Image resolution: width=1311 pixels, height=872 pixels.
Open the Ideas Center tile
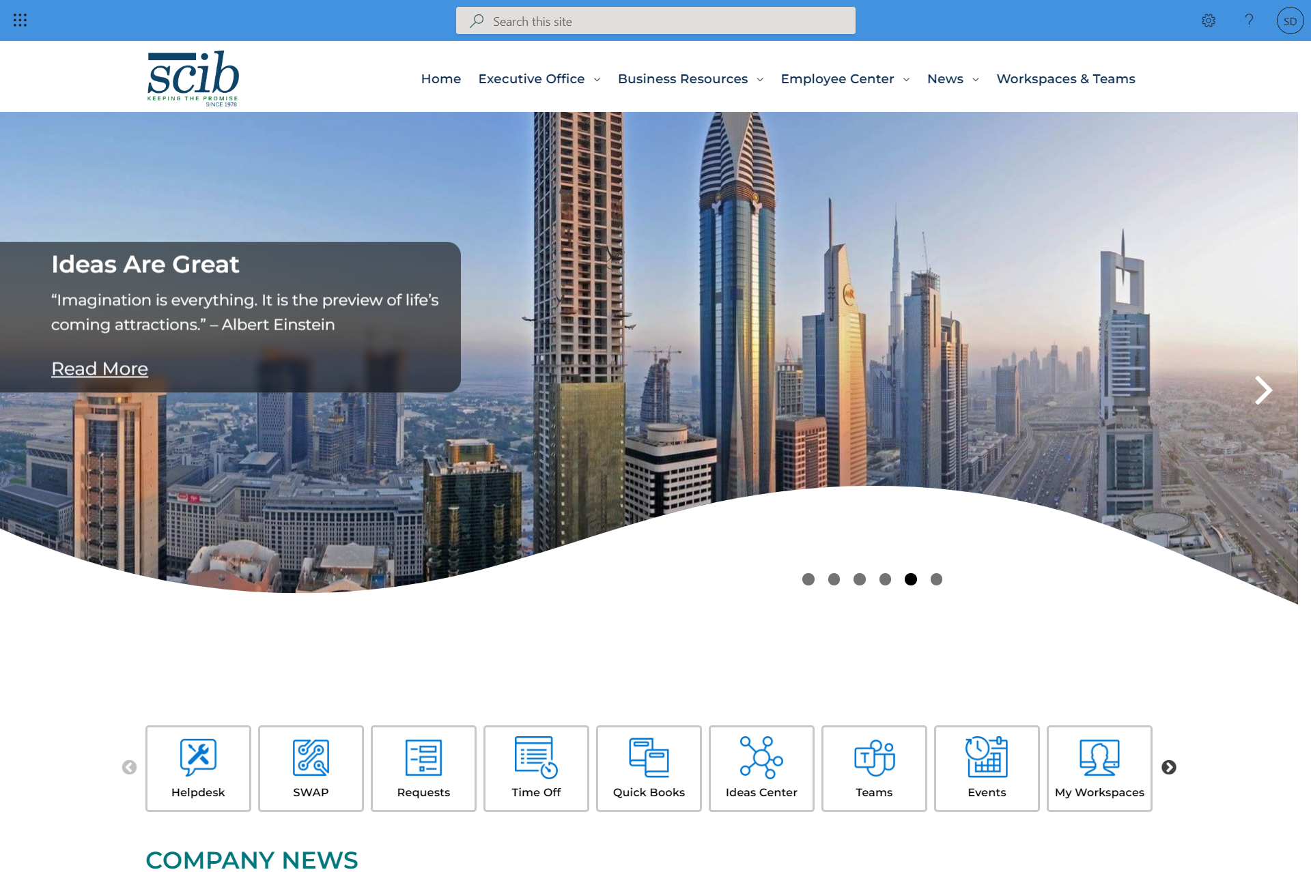click(x=761, y=768)
